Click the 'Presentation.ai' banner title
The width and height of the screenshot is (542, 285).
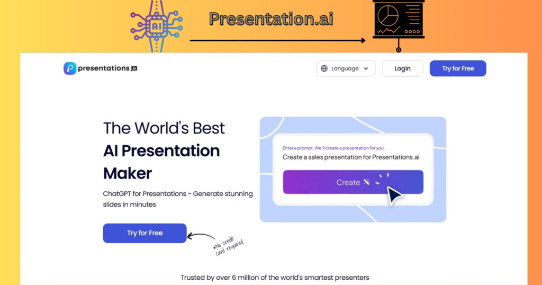272,19
